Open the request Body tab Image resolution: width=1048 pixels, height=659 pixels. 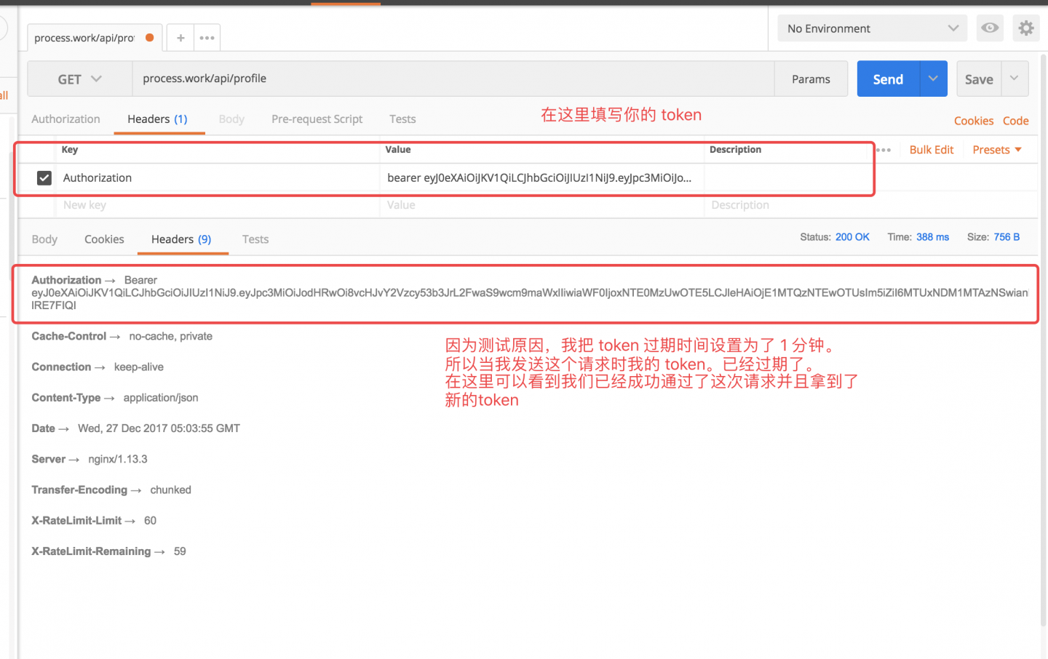(231, 119)
